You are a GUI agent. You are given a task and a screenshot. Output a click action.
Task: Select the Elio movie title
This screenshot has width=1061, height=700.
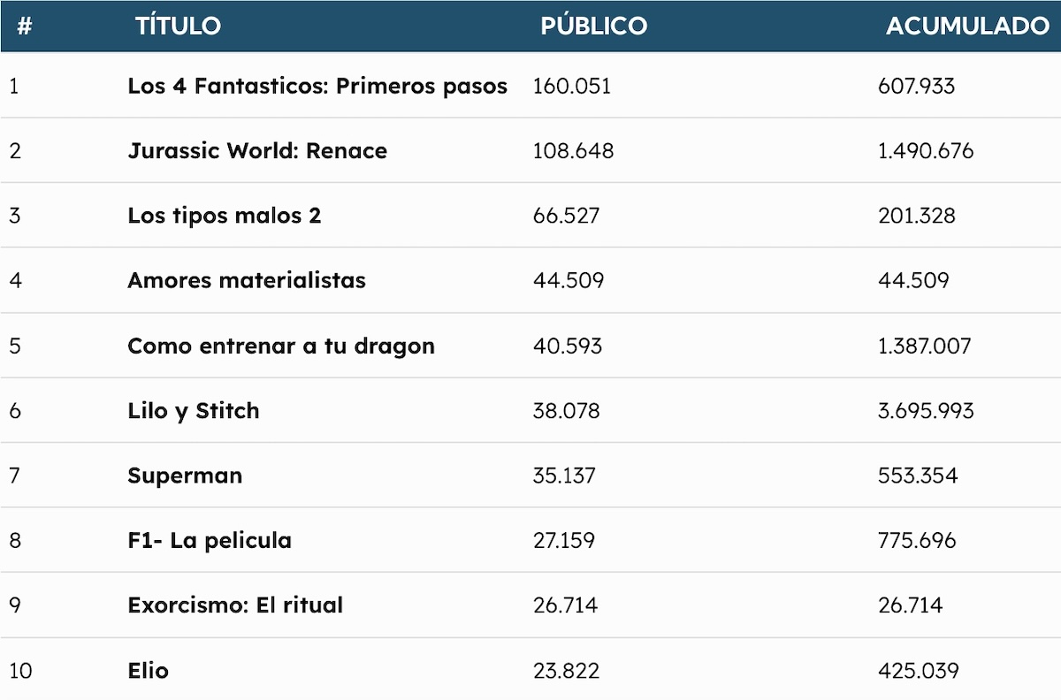pos(149,671)
